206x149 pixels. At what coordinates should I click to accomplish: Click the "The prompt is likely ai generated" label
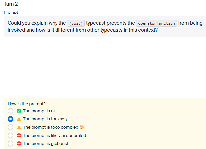pos(55,135)
